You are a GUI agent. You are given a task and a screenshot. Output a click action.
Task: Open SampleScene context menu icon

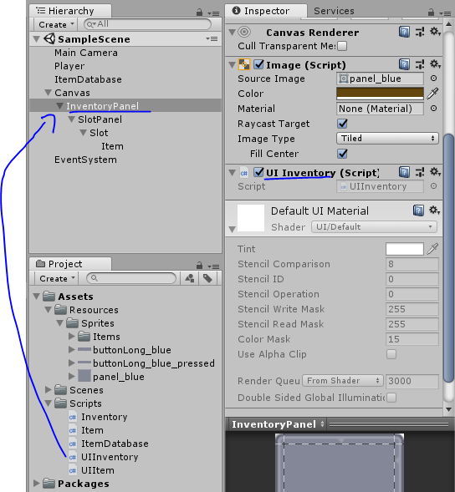212,39
